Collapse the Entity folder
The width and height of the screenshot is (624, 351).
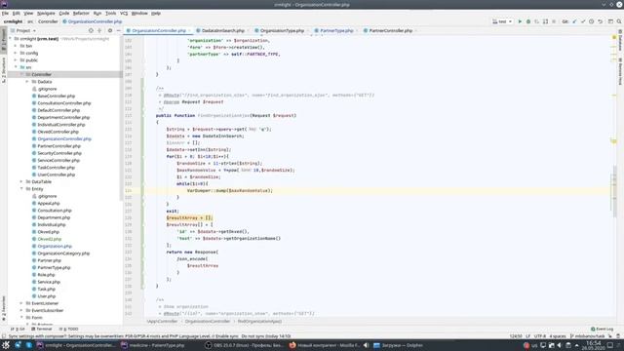tap(21, 188)
